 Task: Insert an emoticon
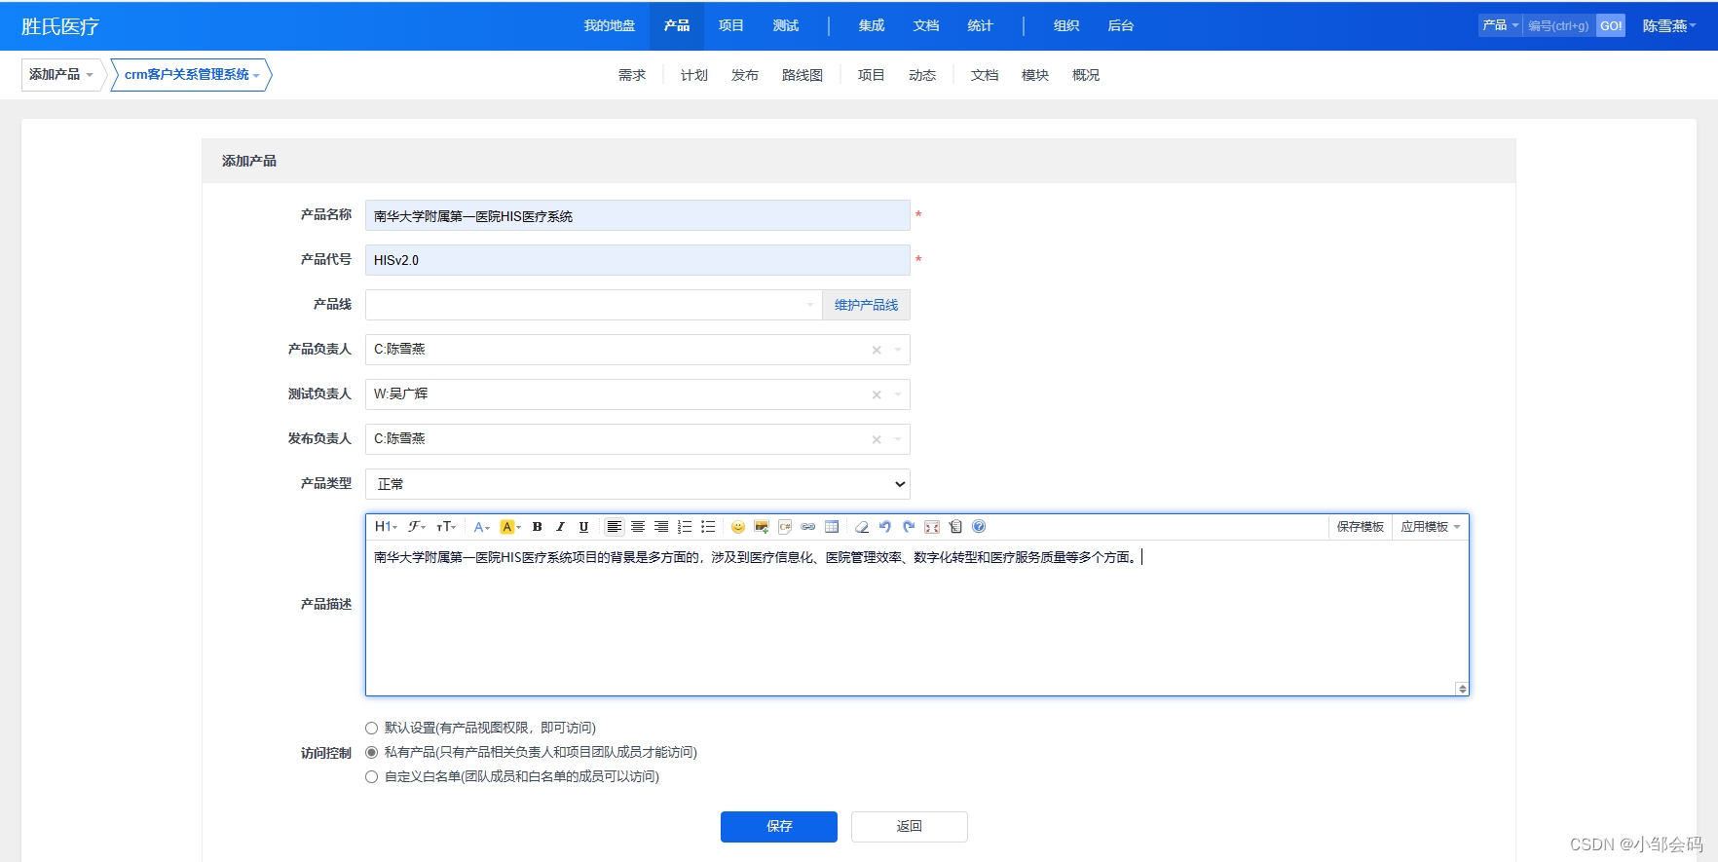tap(738, 527)
